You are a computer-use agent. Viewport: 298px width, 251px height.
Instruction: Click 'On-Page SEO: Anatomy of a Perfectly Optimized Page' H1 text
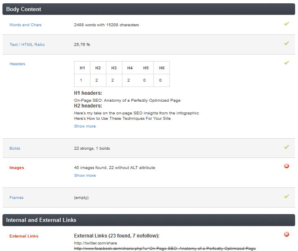click(x=127, y=100)
